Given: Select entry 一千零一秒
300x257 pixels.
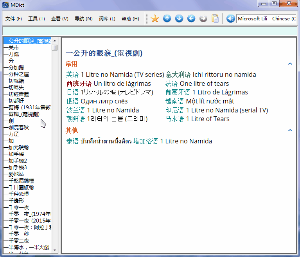Looking at the screenshot, I should [16, 234].
